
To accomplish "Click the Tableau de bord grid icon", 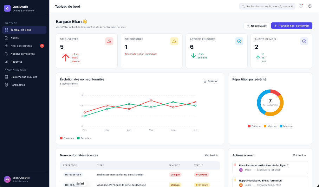I will coord(7,30).
